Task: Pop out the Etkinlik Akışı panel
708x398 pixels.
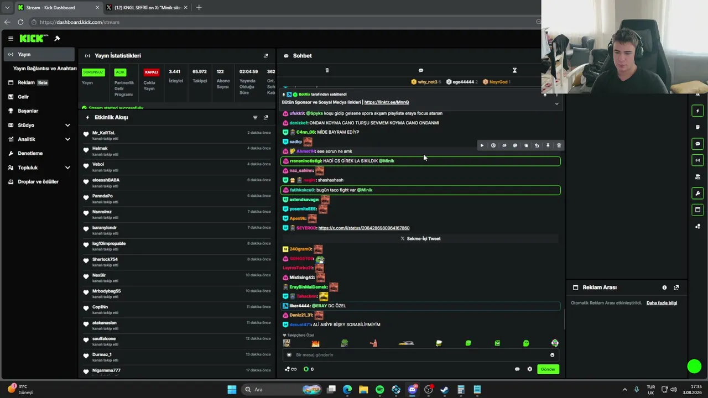Action: coord(265,117)
